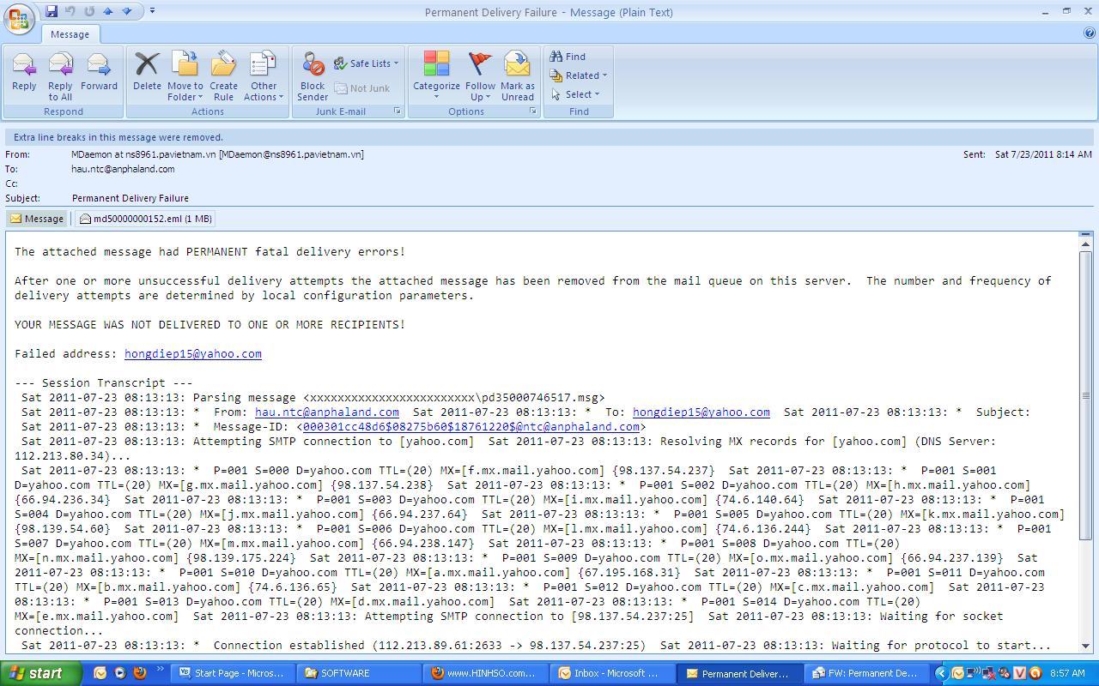This screenshot has height=686, width=1099.
Task: Open the Office button menu
Action: [x=19, y=19]
